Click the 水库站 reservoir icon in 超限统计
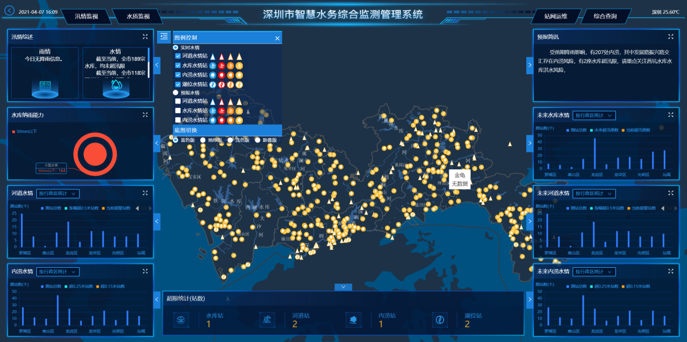Screen dimensions: 687x342 pyautogui.click(x=181, y=319)
